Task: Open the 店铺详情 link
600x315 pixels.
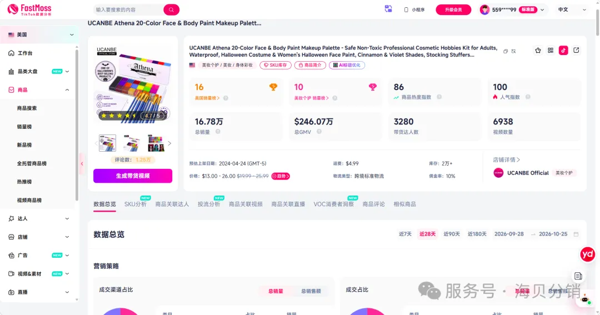Action: (507, 160)
